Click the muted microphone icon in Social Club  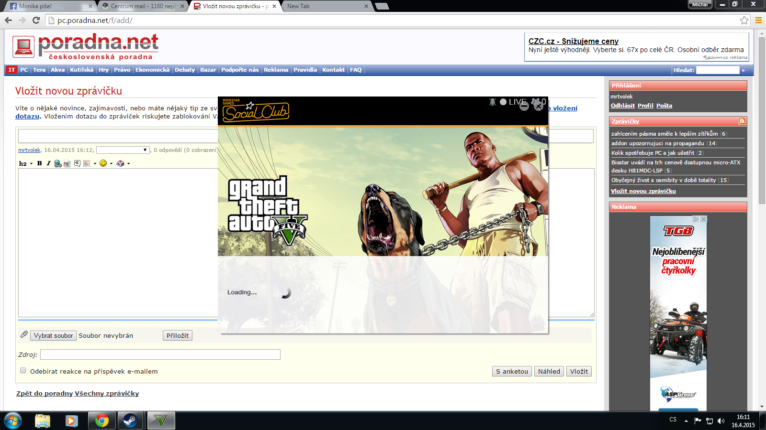click(492, 102)
